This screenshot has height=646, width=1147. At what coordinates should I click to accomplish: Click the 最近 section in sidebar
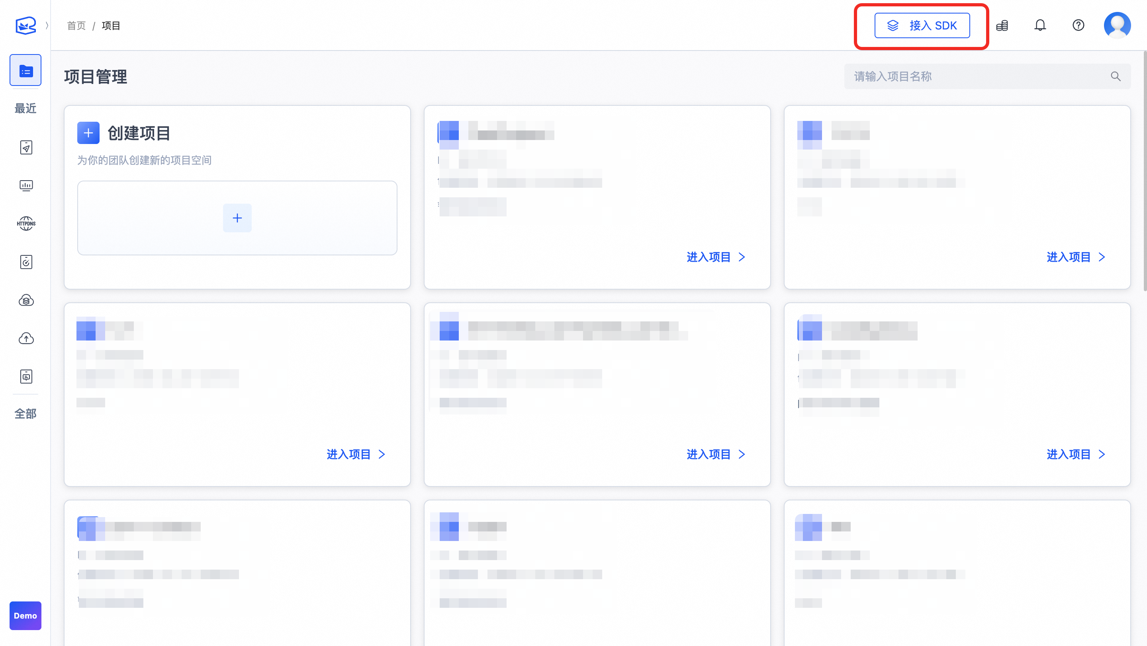tap(25, 108)
